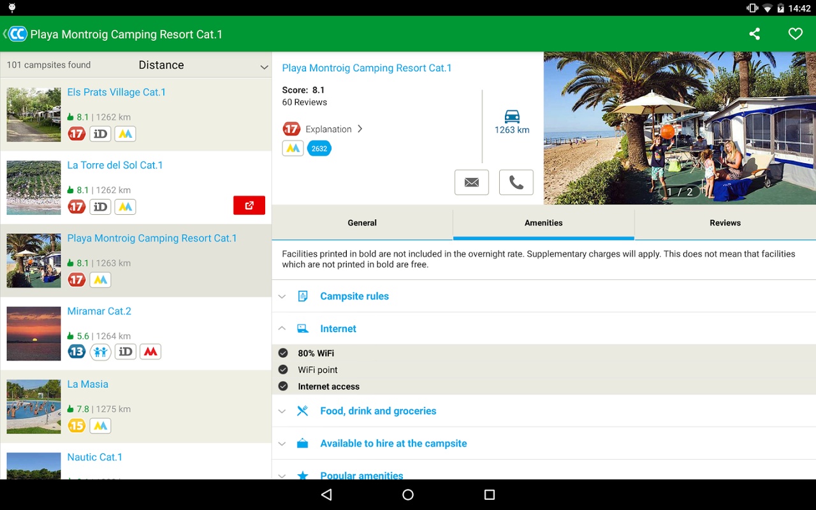Expand Campsite rules section
The height and width of the screenshot is (510, 816).
[544, 296]
